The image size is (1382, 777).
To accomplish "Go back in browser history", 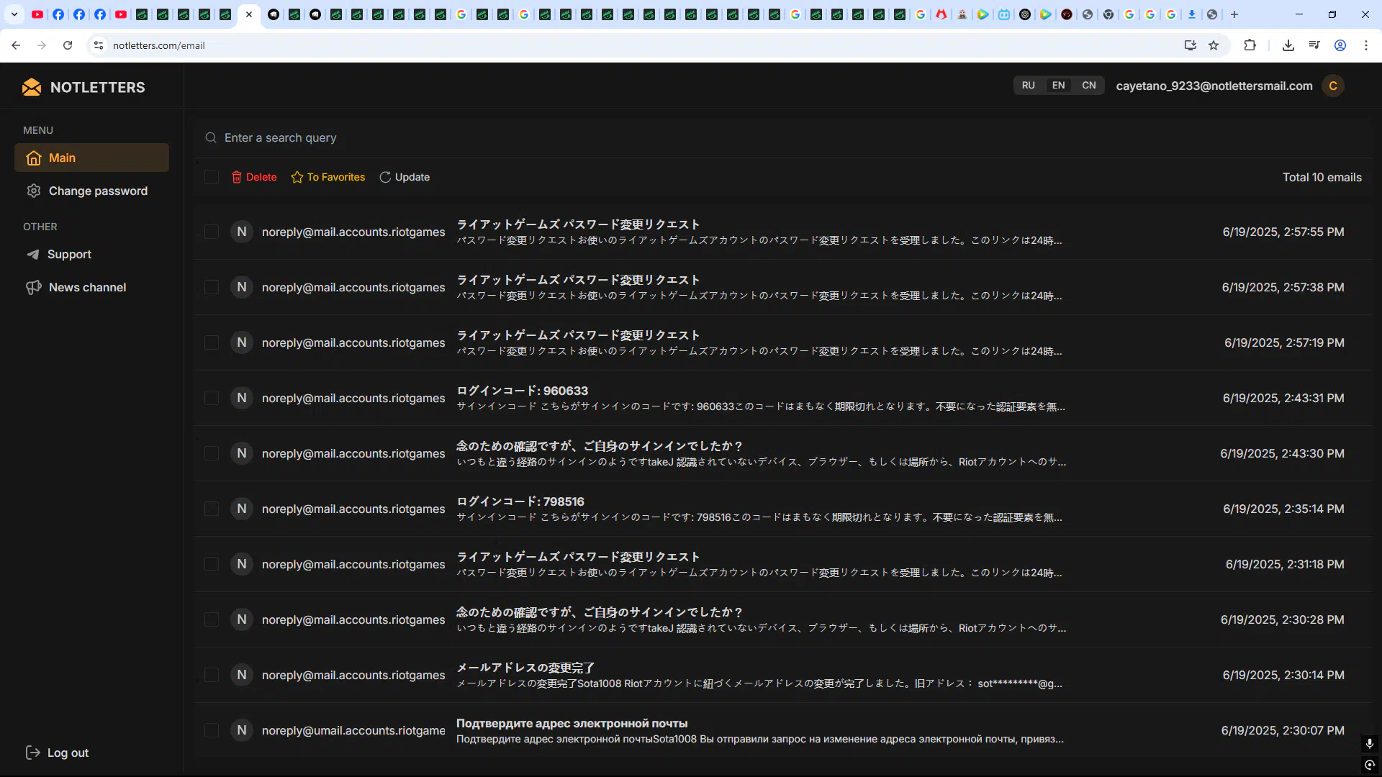I will 16,45.
